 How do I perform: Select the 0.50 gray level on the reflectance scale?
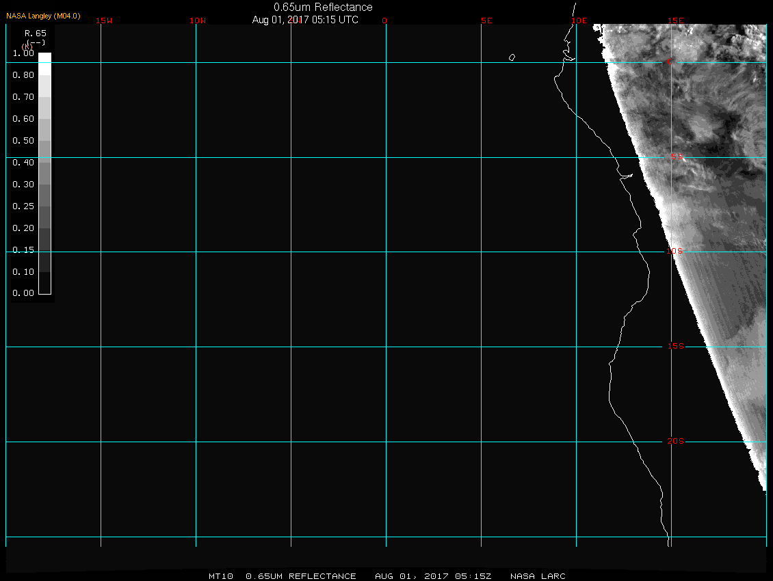[x=44, y=140]
